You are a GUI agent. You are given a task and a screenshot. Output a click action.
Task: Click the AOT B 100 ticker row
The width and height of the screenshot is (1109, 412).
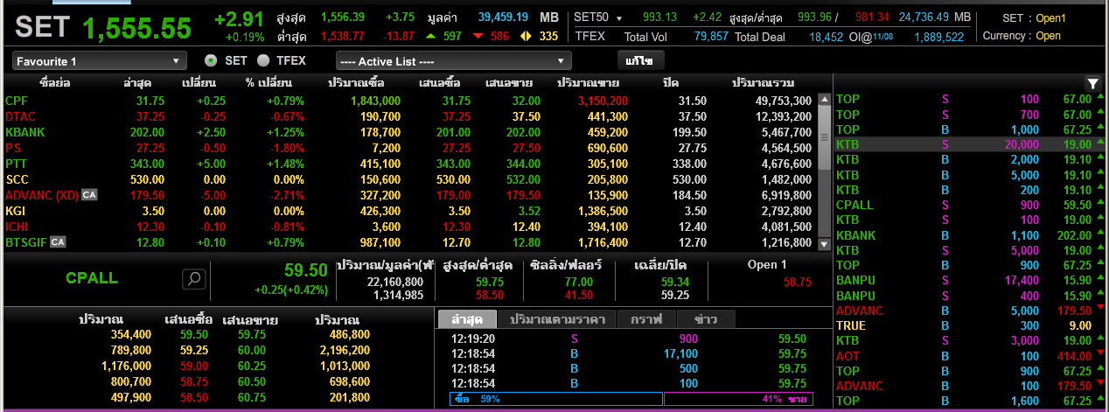point(970,355)
